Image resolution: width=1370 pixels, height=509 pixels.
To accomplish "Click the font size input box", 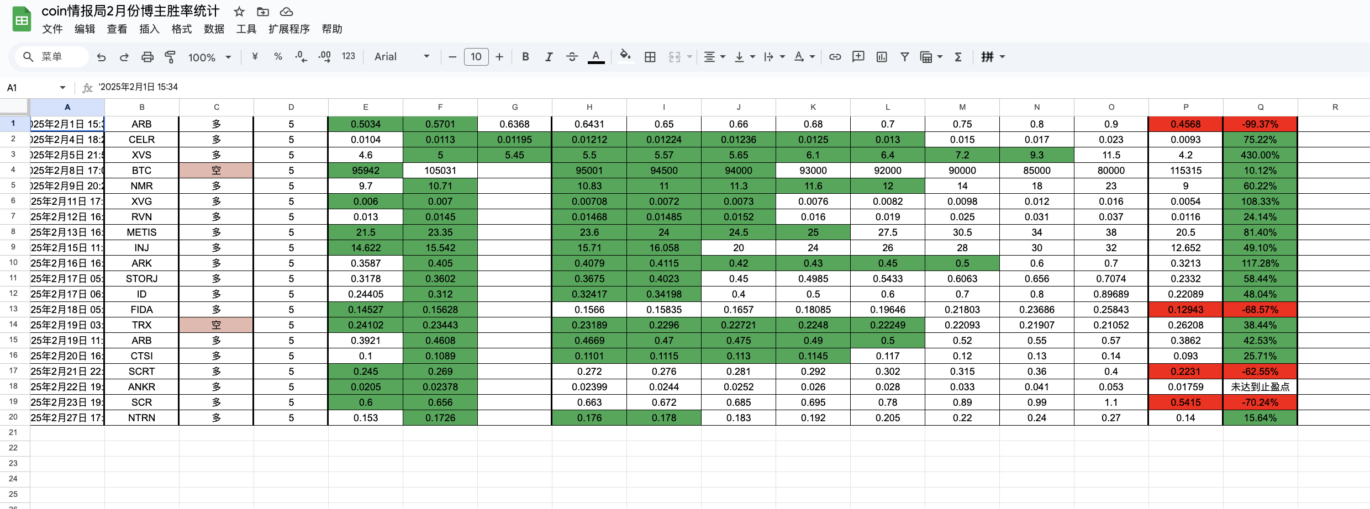I will point(476,57).
